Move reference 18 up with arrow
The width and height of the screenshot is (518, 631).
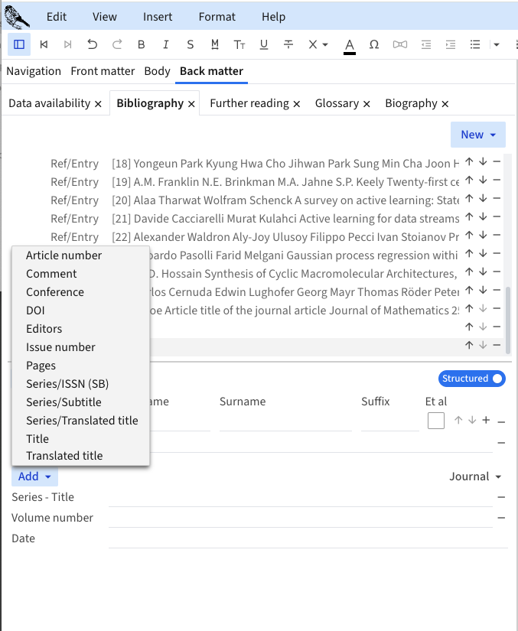point(469,164)
